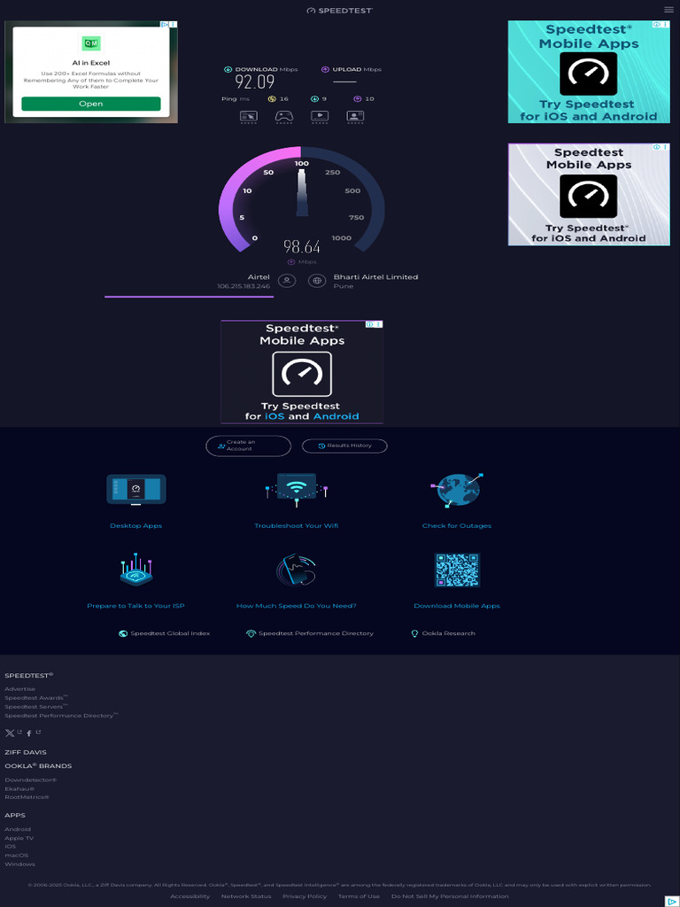Open the iOS link under APPS
Image resolution: width=680 pixels, height=907 pixels.
10,847
